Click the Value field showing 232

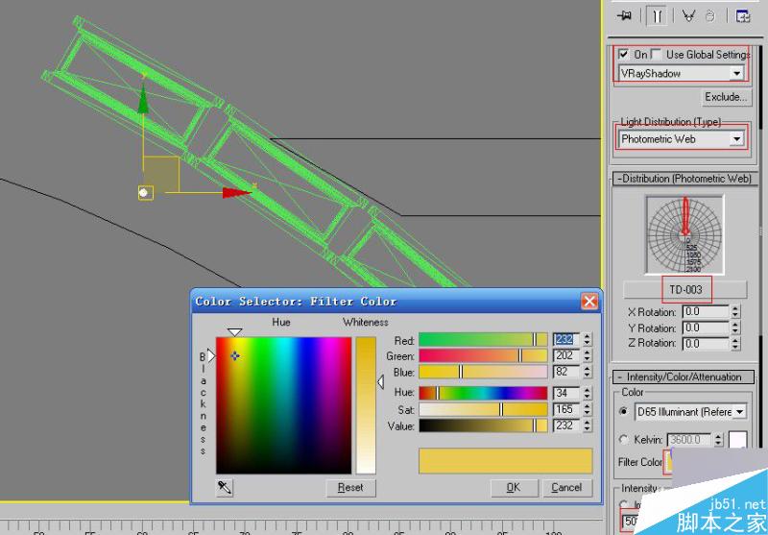(x=567, y=426)
